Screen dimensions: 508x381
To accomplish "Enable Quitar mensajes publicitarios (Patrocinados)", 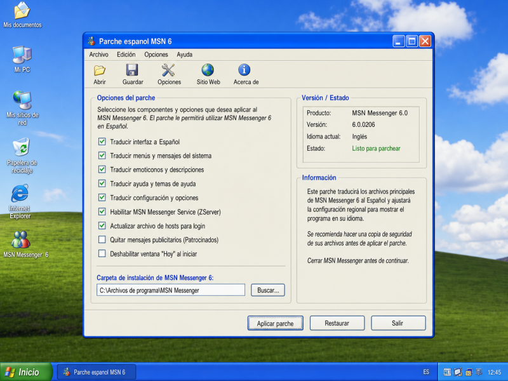I will click(x=102, y=240).
